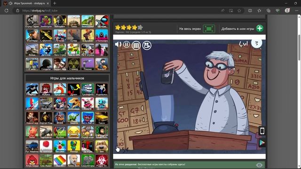
Task: Open the 'Поп Ит' rainbow game thumbnail
Action: [x=60, y=161]
